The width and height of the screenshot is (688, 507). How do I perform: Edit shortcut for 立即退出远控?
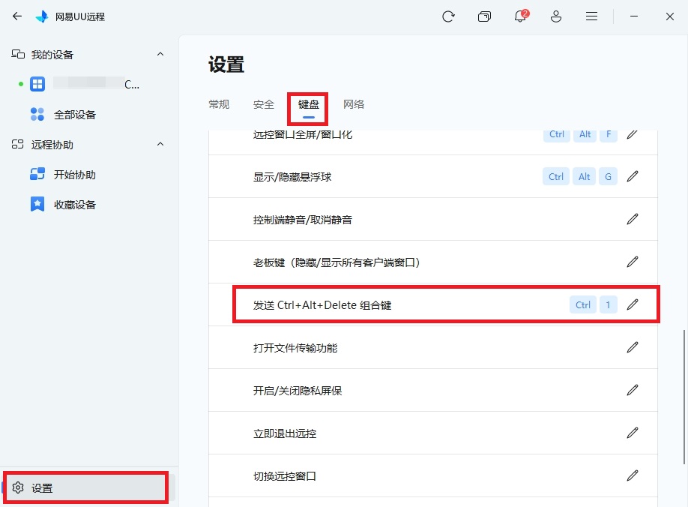(x=633, y=433)
